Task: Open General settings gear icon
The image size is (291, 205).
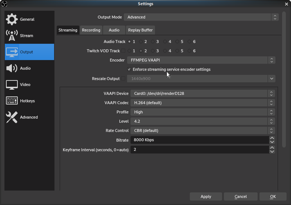Action: tap(12, 19)
